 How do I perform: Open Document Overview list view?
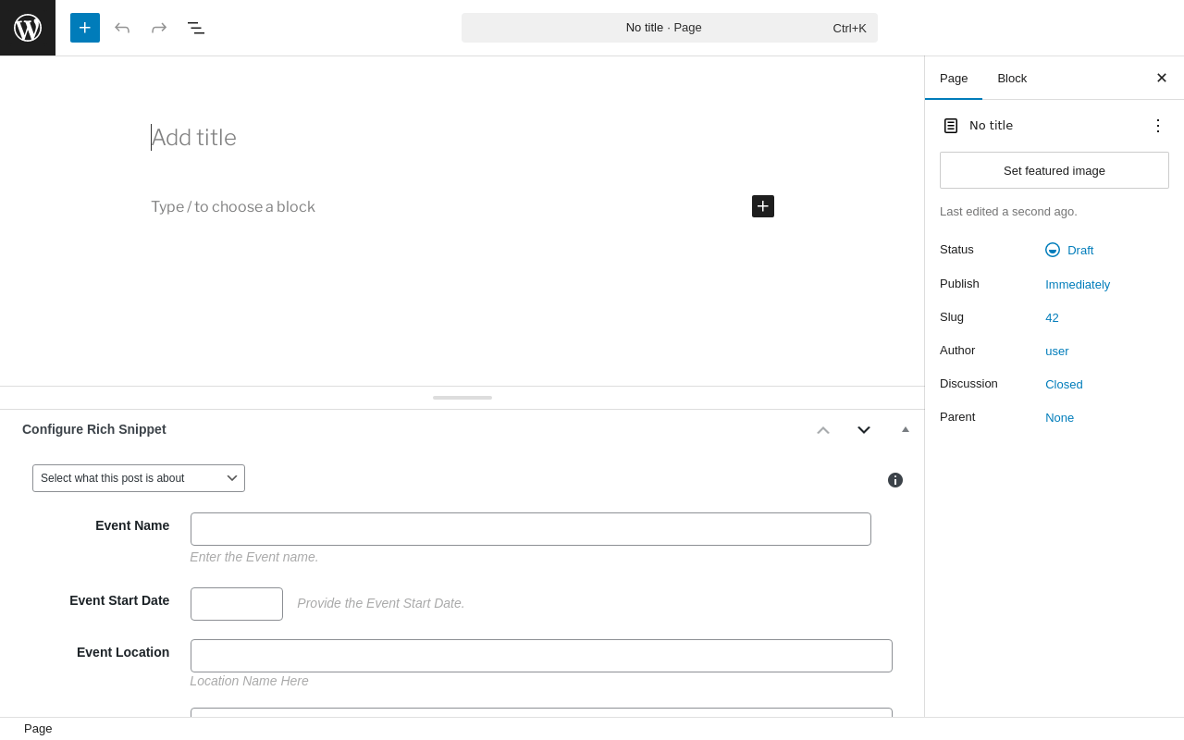(x=196, y=28)
